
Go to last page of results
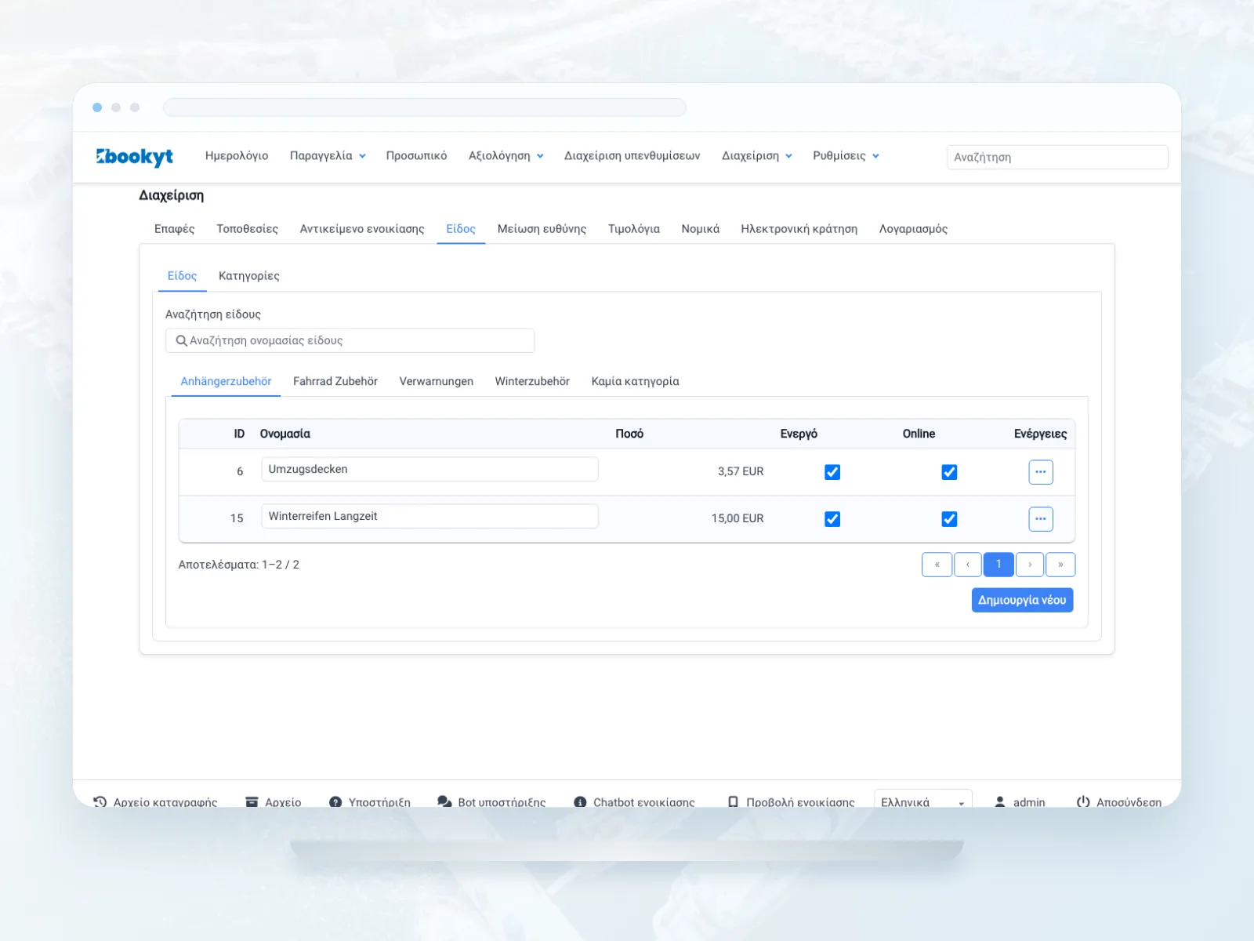[x=1060, y=565]
